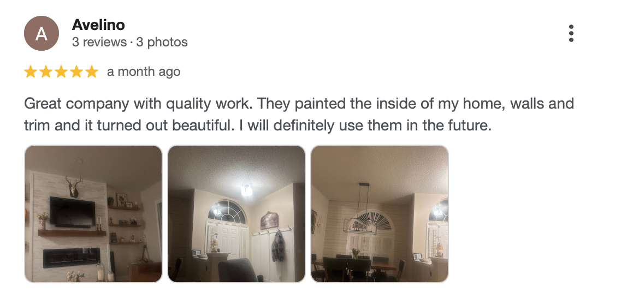This screenshot has height=298, width=627.
Task: Click the review line starting "Great company"
Action: point(299,104)
